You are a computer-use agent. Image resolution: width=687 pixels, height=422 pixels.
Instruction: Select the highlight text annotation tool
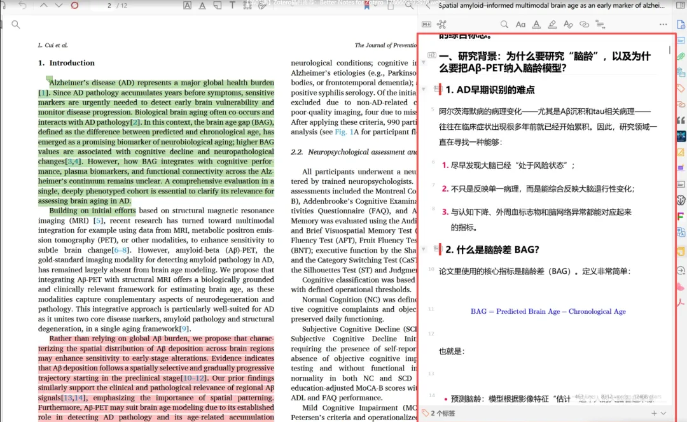coord(187,6)
